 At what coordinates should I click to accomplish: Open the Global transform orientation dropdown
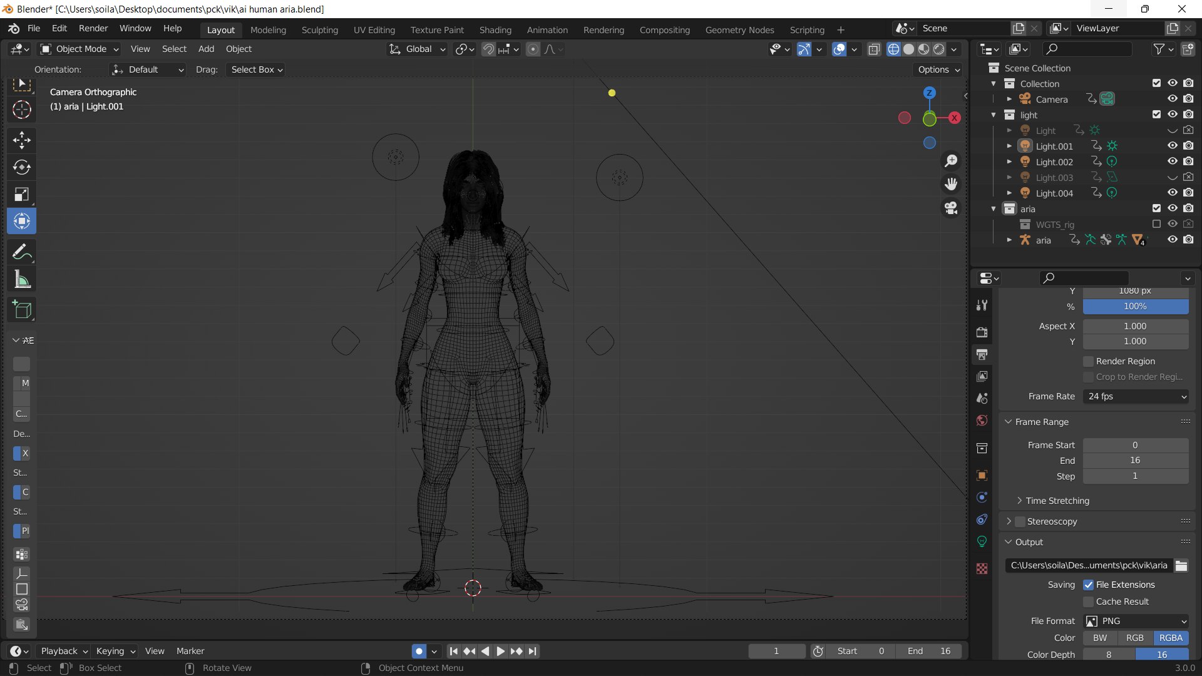click(417, 49)
